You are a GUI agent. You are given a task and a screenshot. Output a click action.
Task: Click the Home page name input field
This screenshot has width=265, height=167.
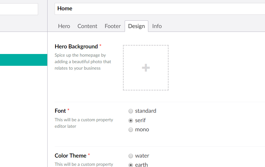coord(160,9)
